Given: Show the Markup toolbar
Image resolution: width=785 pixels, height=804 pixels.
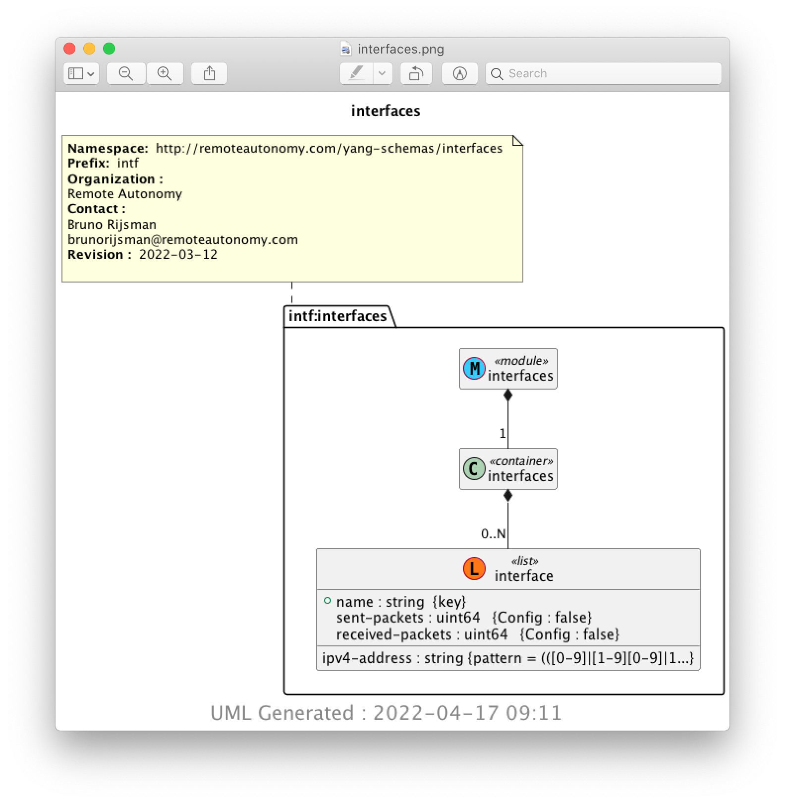Looking at the screenshot, I should pyautogui.click(x=459, y=73).
